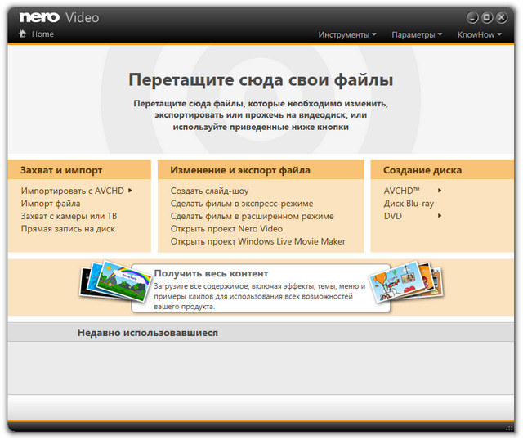
Task: Choose Захват с камеры или ТВ
Action: [69, 216]
